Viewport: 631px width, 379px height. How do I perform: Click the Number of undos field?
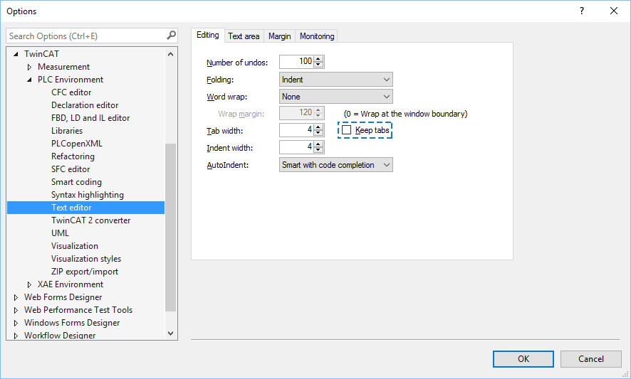pos(296,61)
